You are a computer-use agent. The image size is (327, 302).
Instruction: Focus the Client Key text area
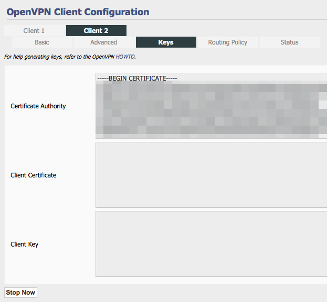211,244
